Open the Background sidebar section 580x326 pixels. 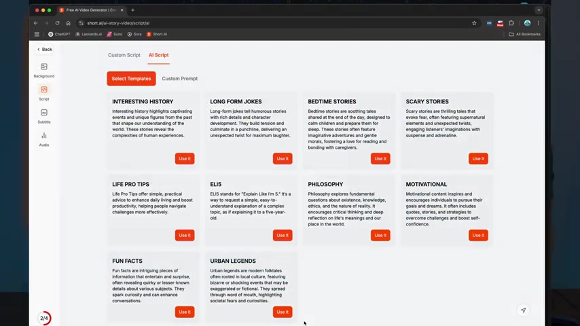(44, 70)
